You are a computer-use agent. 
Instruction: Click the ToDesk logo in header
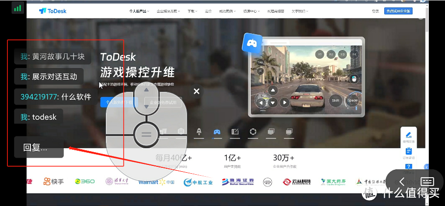tap(53, 11)
